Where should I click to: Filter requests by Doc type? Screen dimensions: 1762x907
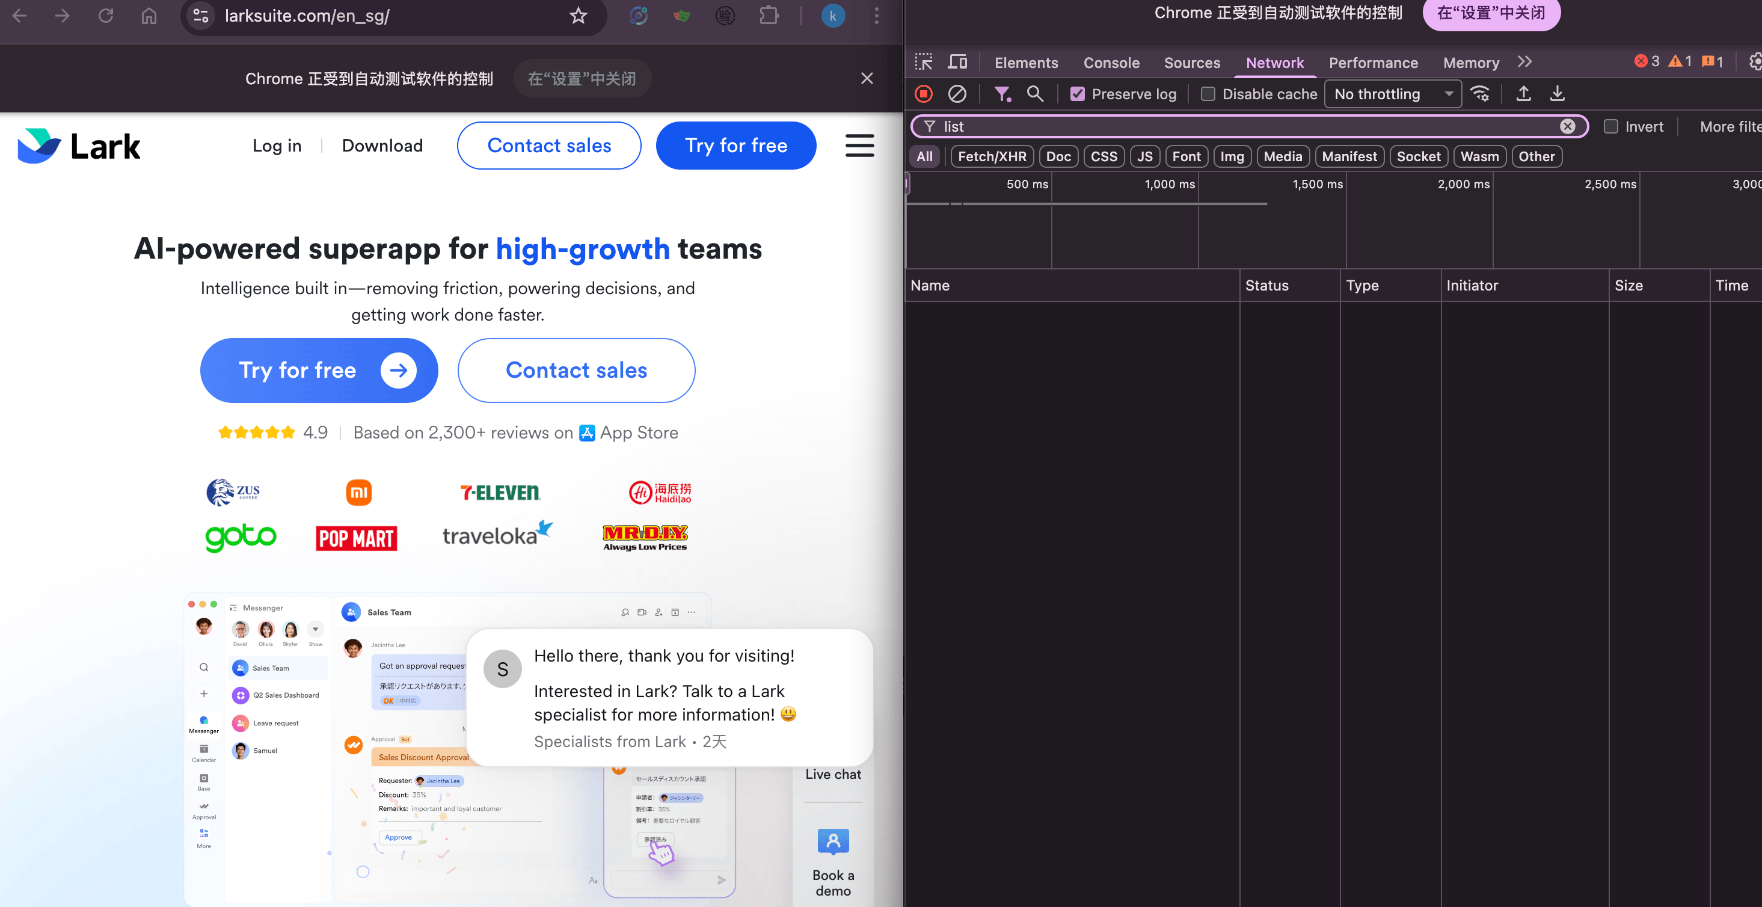point(1058,156)
